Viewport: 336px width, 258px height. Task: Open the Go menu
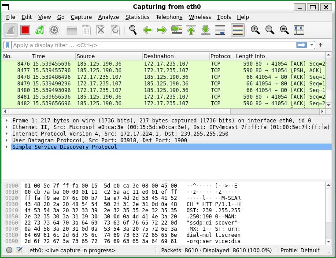coord(61,17)
